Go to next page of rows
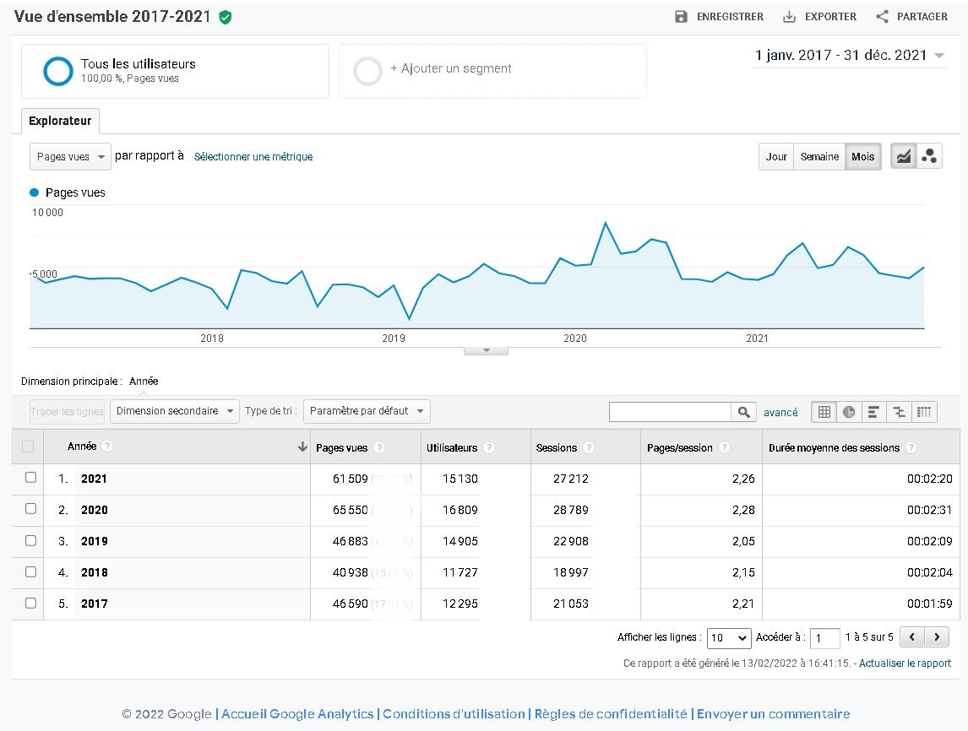The image size is (968, 731). 937,636
